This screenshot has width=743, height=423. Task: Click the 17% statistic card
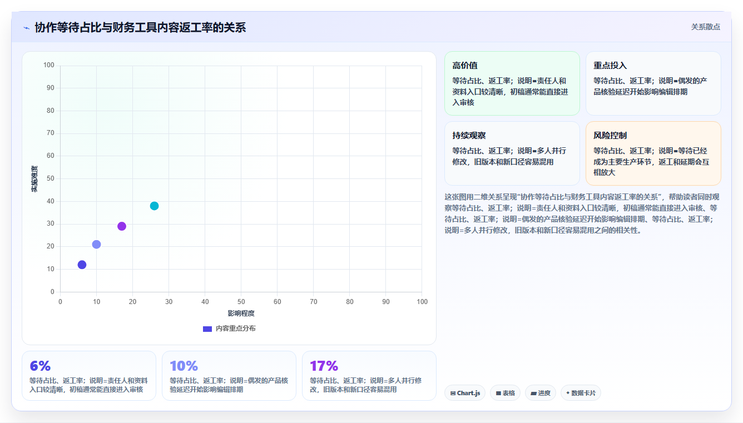[x=369, y=376]
